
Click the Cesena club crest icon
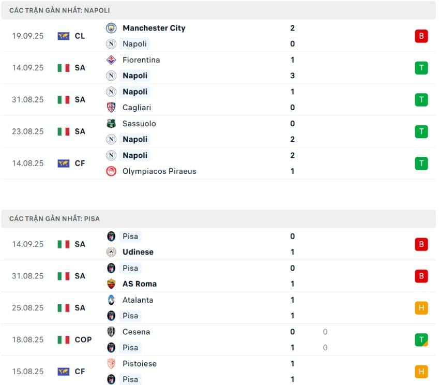pyautogui.click(x=111, y=332)
